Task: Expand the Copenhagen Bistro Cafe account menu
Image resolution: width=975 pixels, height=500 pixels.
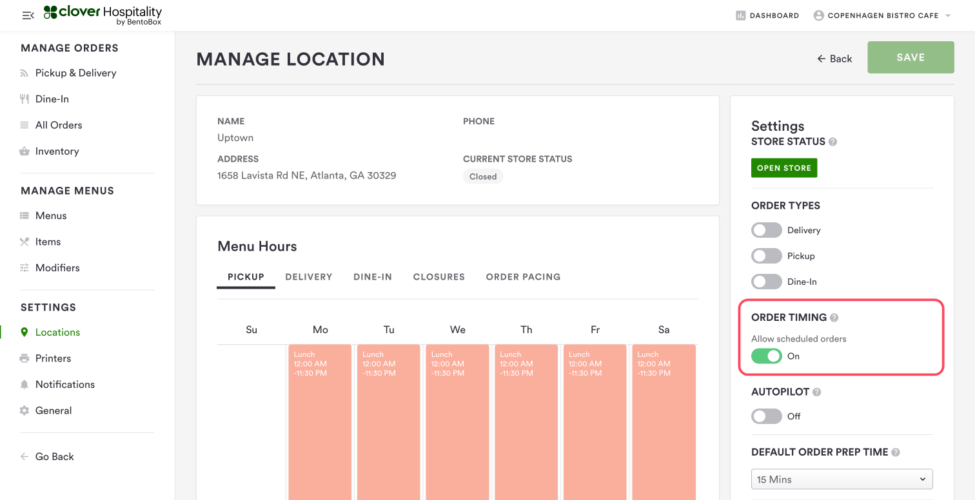Action: (x=882, y=15)
